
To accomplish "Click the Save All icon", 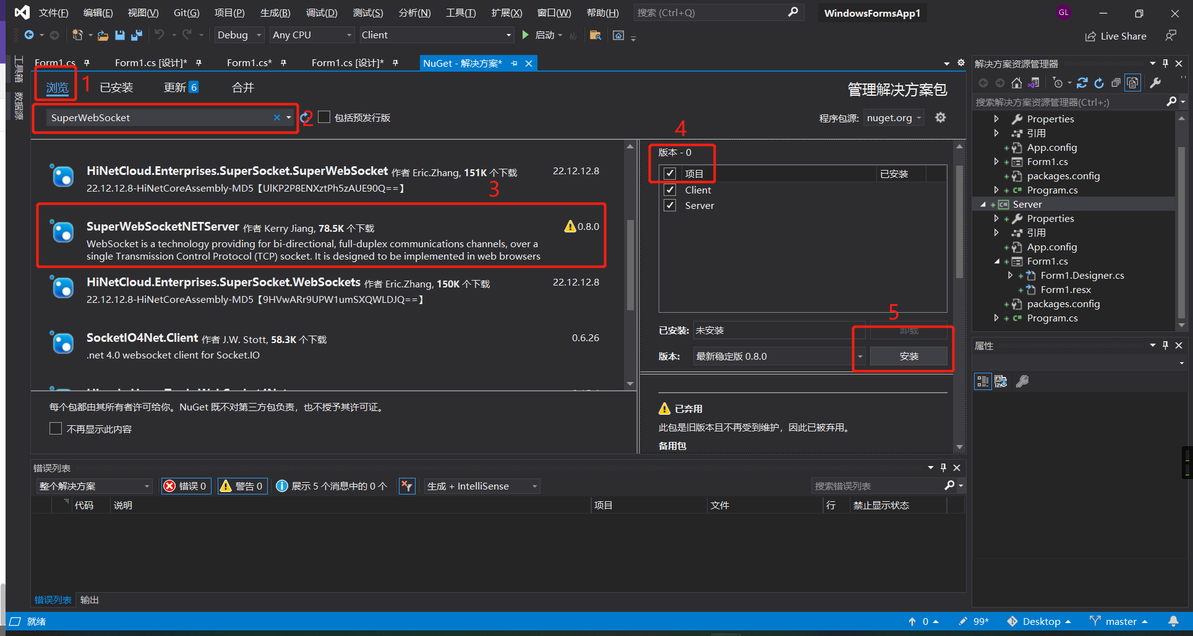I will click(x=137, y=35).
